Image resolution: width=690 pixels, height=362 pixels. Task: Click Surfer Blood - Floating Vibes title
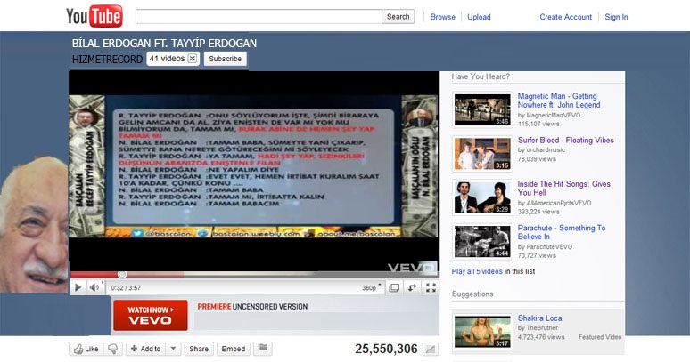(565, 141)
